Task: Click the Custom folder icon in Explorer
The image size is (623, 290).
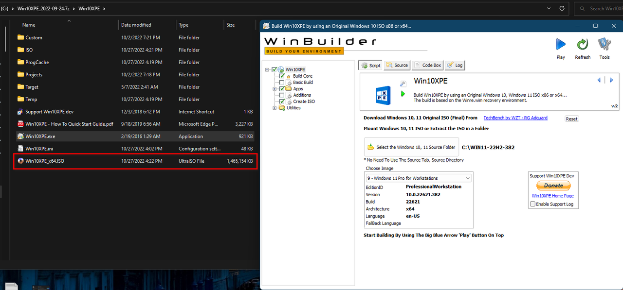Action: [x=20, y=37]
